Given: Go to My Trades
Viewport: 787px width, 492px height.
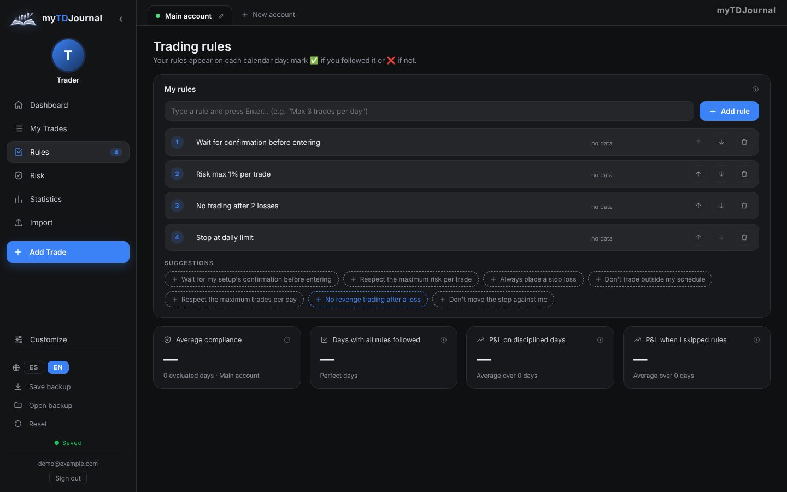Looking at the screenshot, I should coord(68,128).
